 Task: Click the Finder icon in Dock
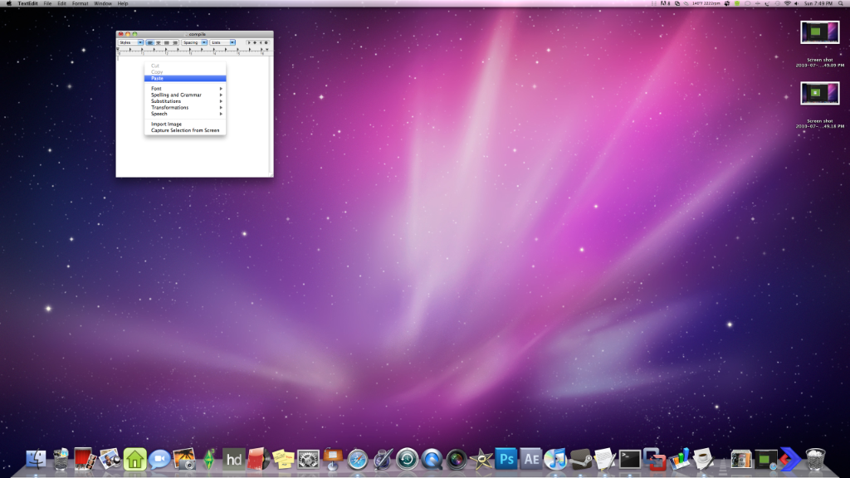[x=36, y=459]
